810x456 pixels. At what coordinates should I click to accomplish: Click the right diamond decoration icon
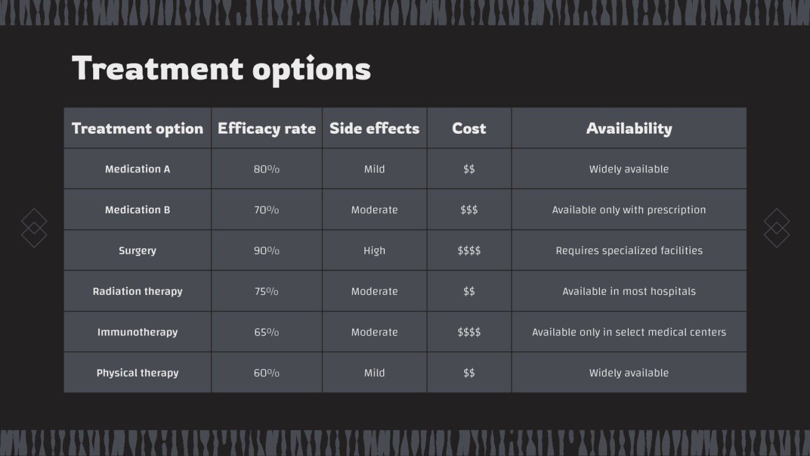pos(776,228)
